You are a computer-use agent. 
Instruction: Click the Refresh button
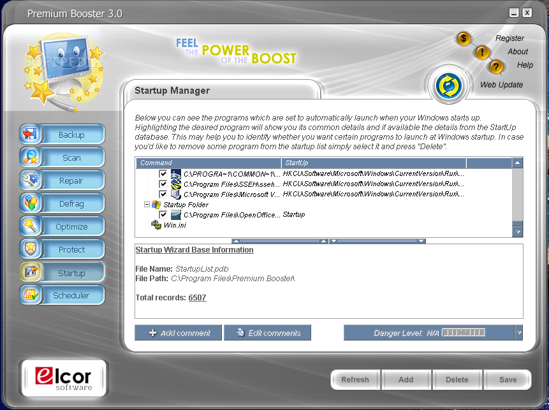click(355, 379)
